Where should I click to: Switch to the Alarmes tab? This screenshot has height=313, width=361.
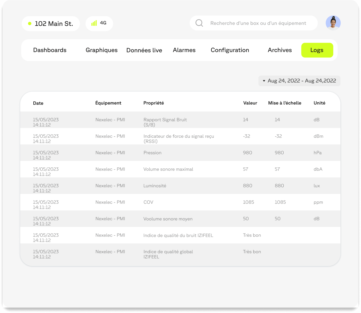184,50
